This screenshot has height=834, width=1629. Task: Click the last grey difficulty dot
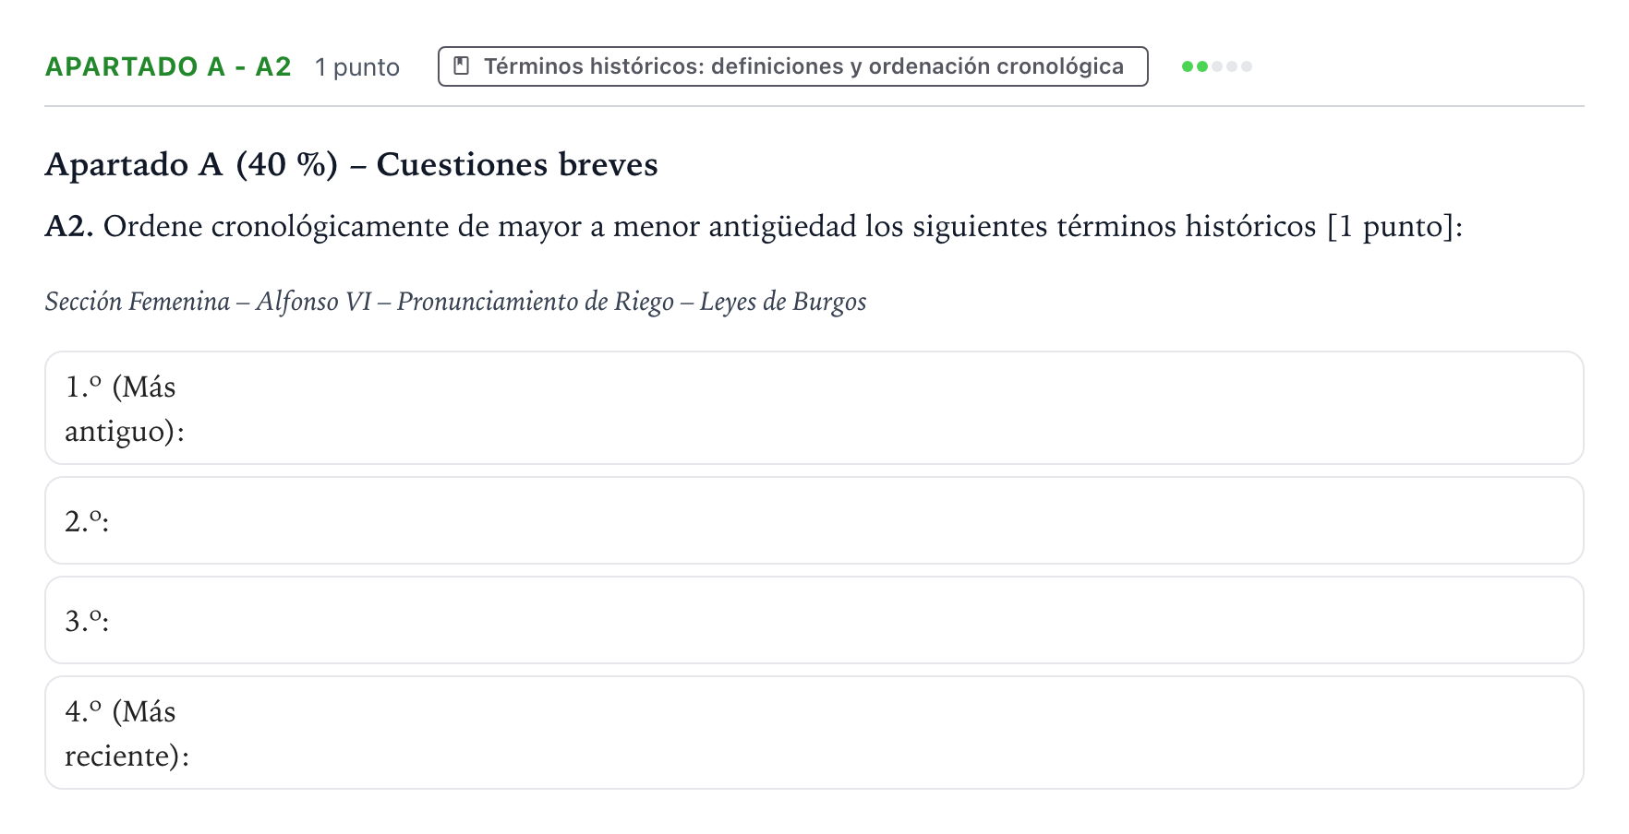coord(1247,66)
